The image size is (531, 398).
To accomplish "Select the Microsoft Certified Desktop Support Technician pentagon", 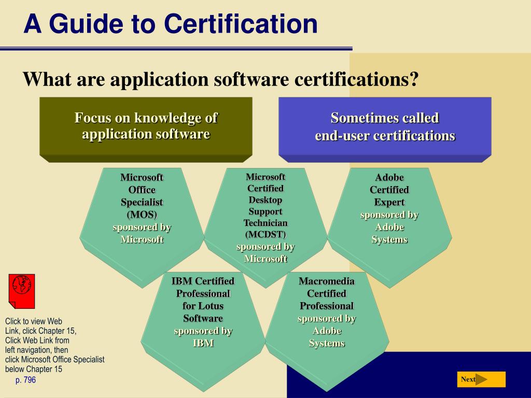I will point(265,228).
